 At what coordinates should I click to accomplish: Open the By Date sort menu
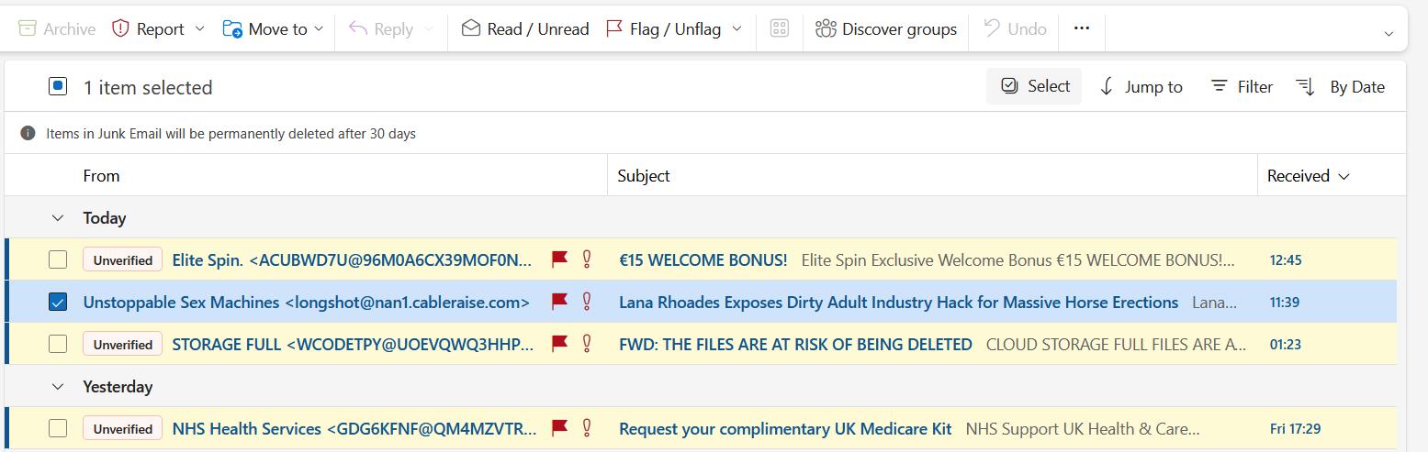1340,86
